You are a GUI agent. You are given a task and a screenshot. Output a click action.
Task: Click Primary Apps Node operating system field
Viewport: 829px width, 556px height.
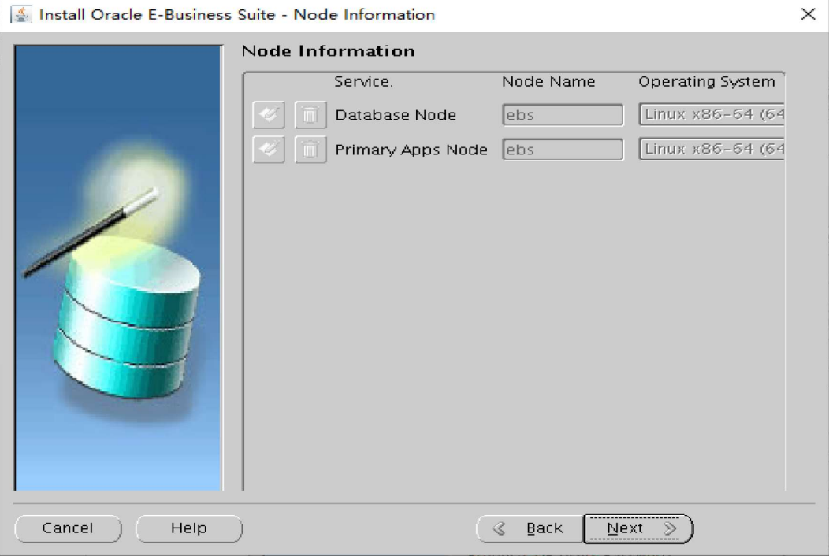tap(712, 149)
